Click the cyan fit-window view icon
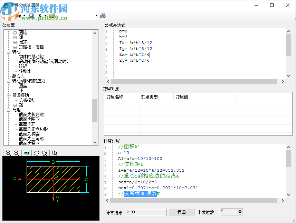This screenshot has width=296, height=223. tap(26, 153)
